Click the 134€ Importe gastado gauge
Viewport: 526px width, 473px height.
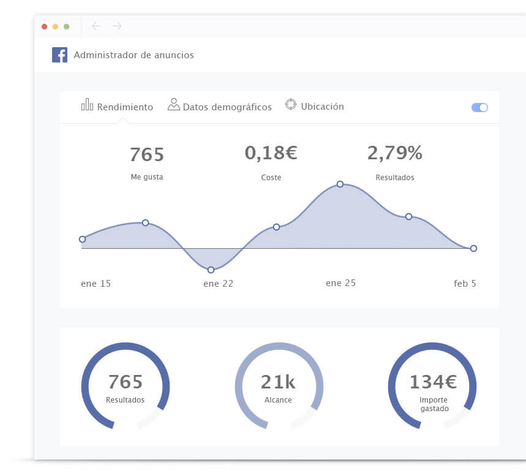coord(432,386)
